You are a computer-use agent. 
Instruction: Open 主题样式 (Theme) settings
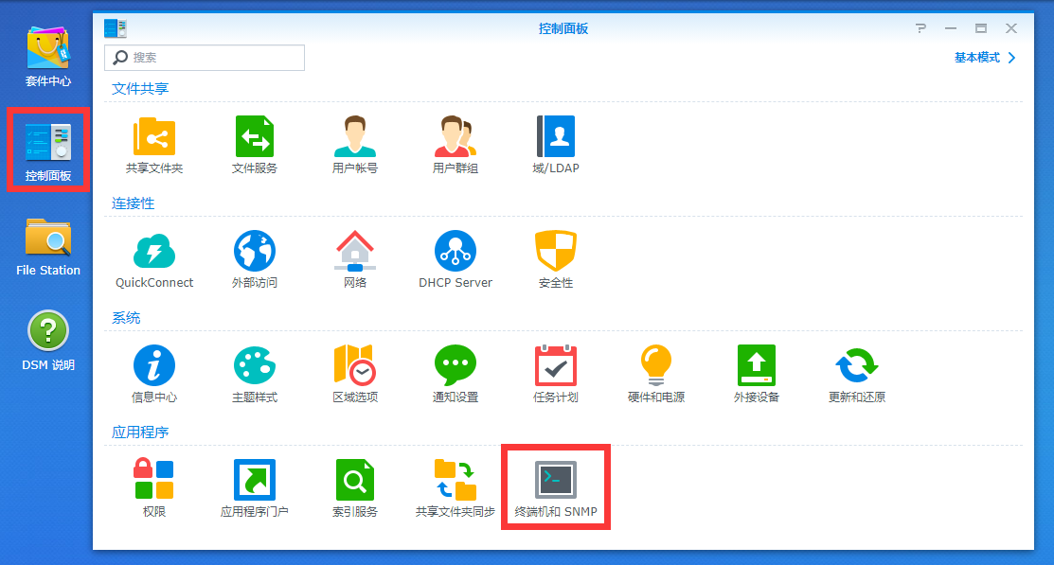pyautogui.click(x=254, y=374)
